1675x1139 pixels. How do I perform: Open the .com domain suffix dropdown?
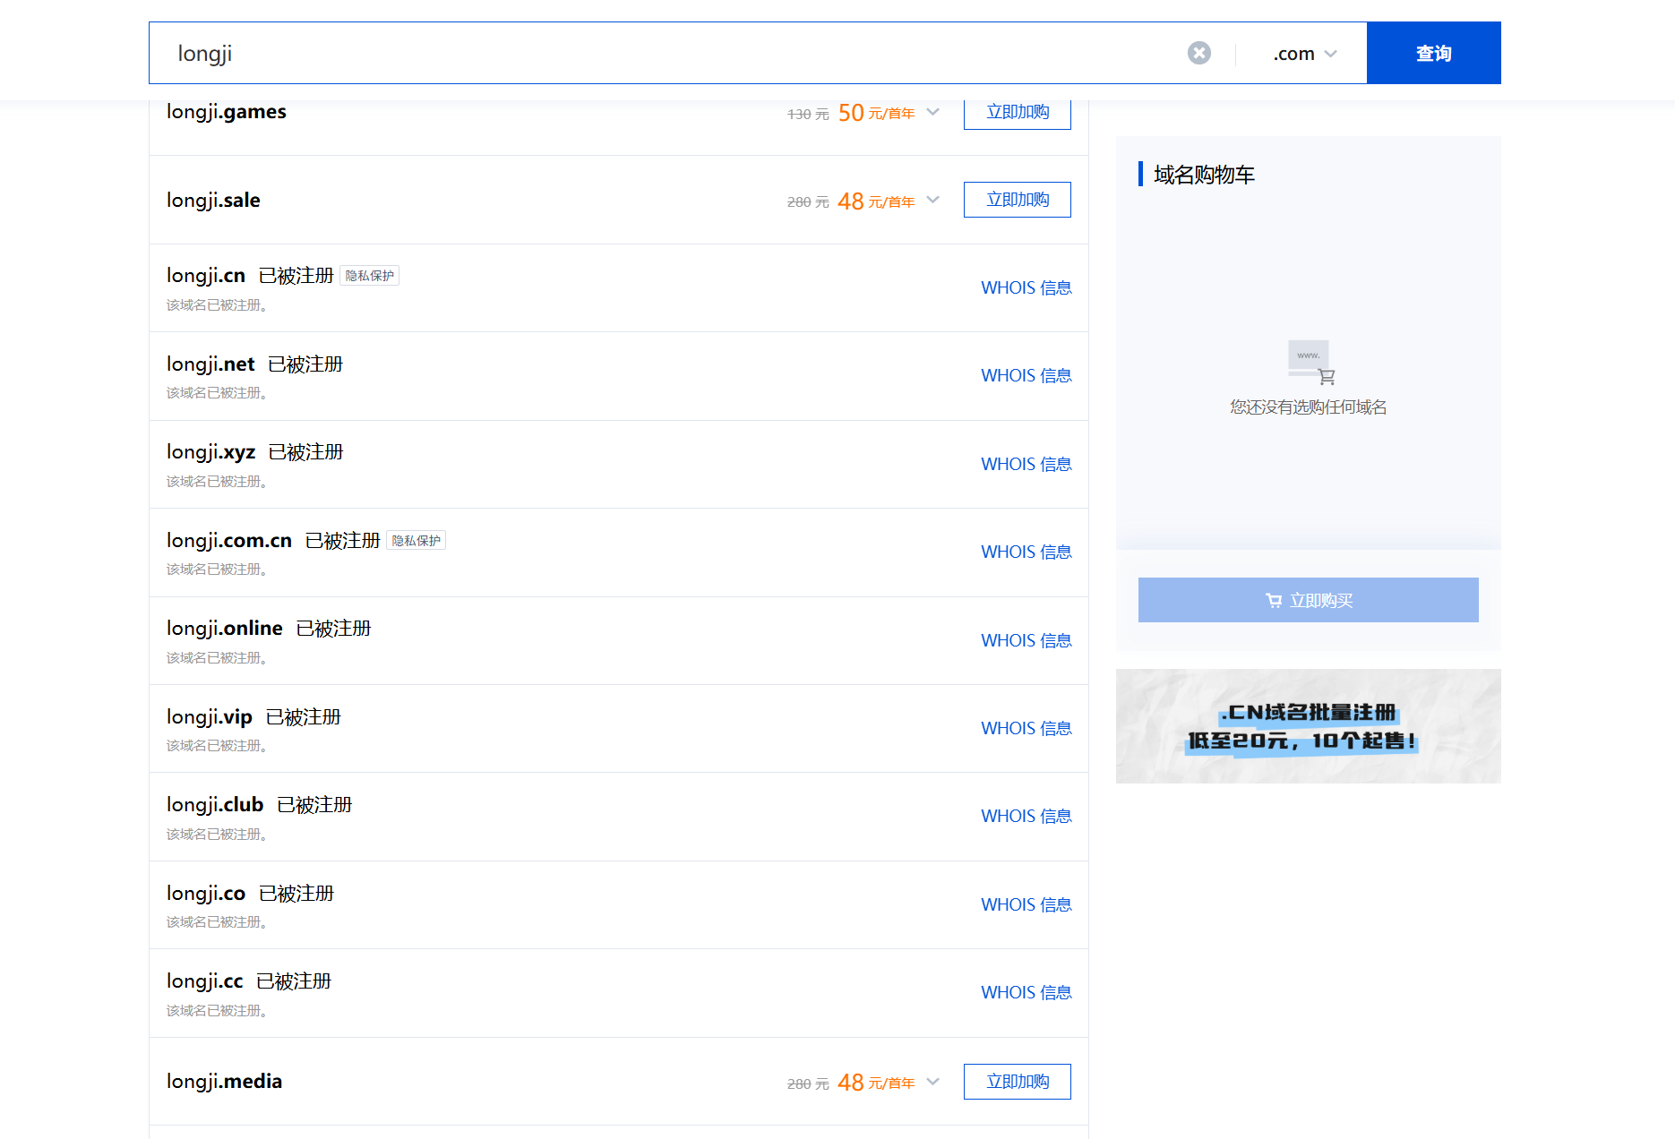pyautogui.click(x=1304, y=54)
